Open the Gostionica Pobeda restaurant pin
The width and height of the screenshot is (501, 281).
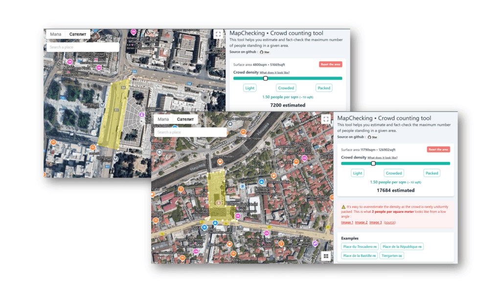click(x=182, y=258)
